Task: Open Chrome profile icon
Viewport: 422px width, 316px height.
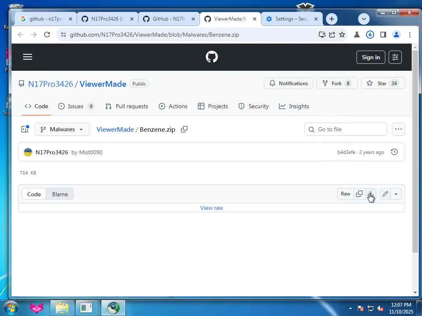Action: point(396,35)
